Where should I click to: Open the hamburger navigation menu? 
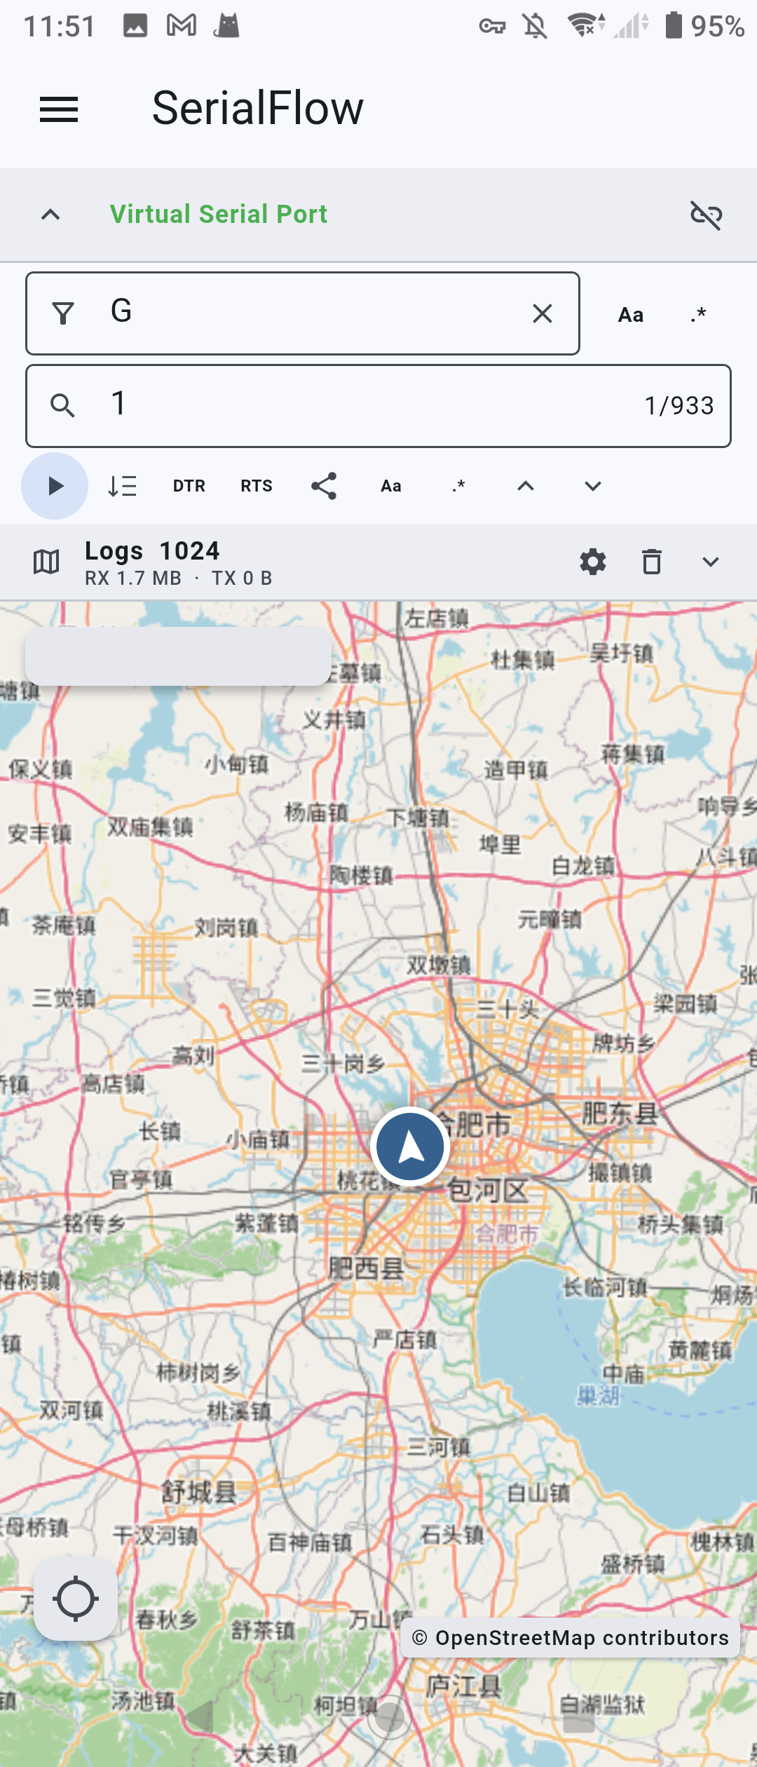(x=59, y=109)
